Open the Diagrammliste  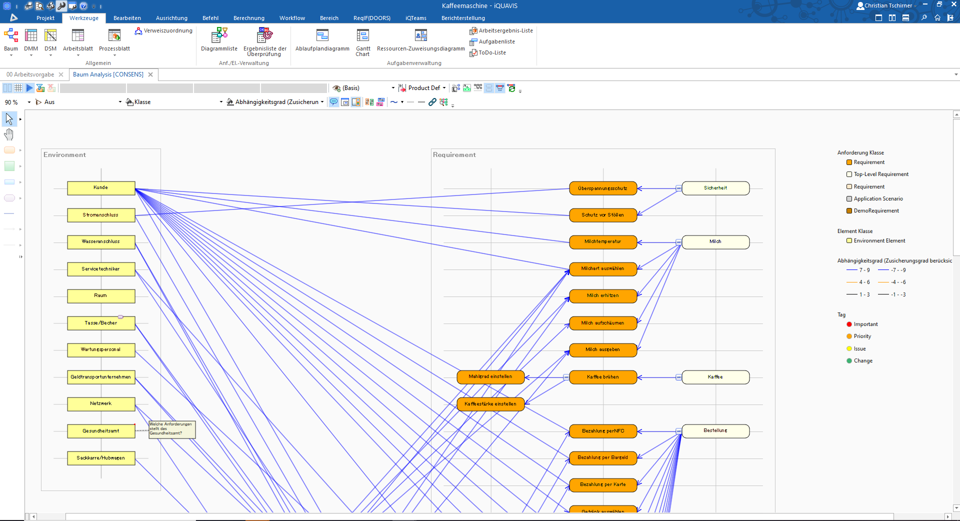tap(219, 40)
